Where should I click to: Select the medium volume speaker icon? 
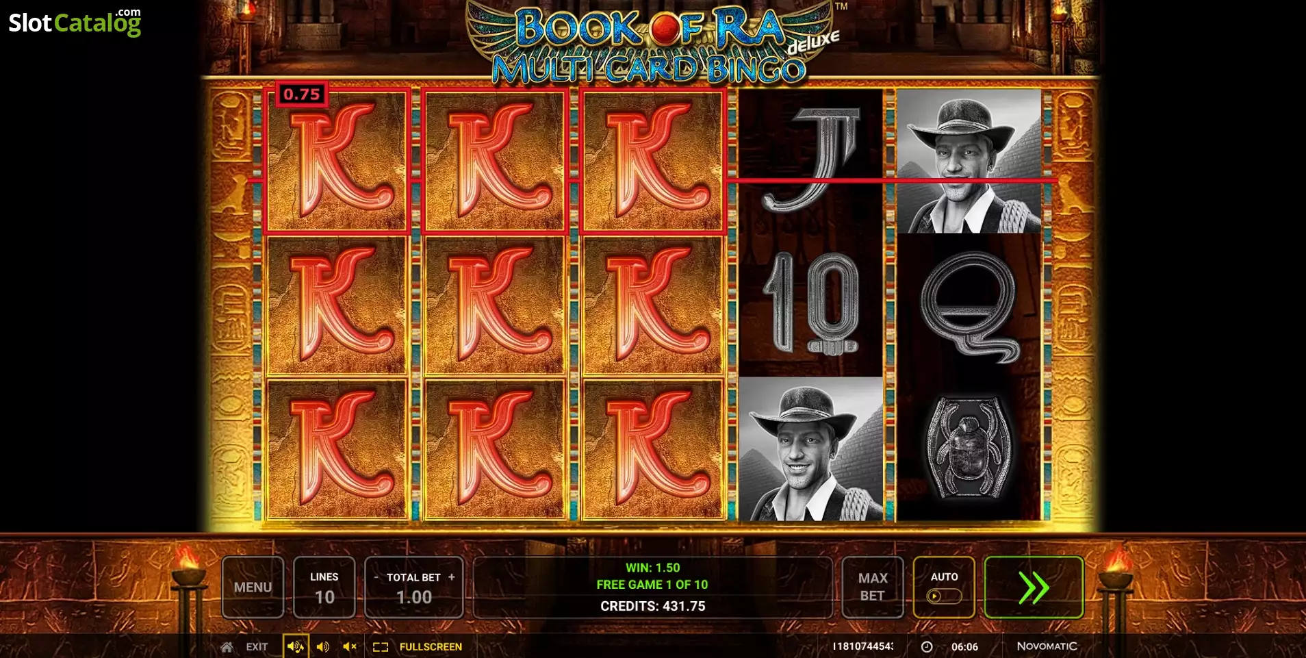point(323,646)
